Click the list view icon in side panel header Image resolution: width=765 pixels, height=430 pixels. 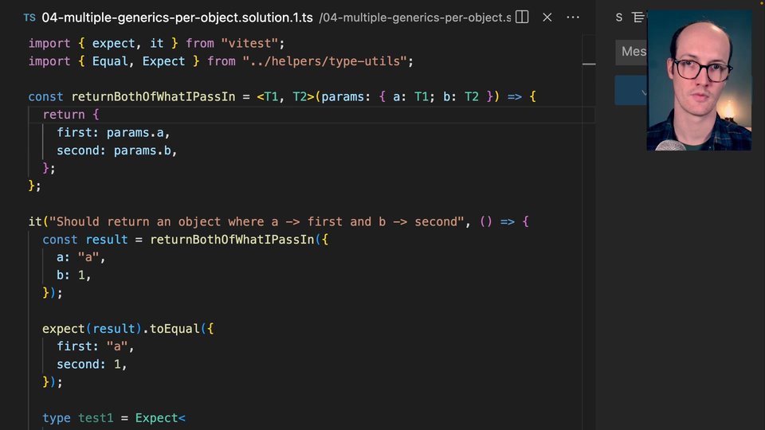tap(638, 18)
